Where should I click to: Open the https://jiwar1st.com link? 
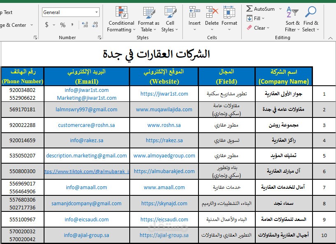[x=164, y=94]
